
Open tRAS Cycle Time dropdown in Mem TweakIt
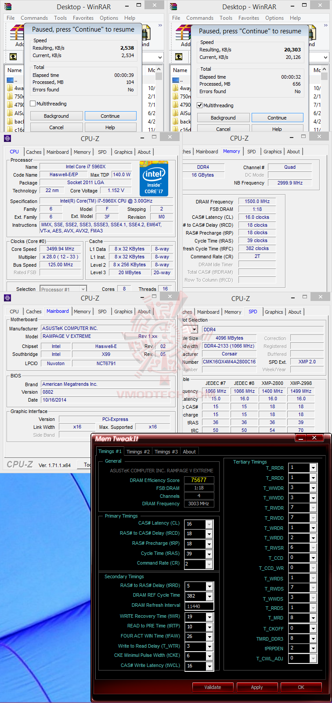(209, 554)
